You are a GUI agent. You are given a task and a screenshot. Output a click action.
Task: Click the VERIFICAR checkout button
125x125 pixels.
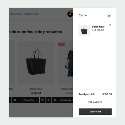(95, 112)
